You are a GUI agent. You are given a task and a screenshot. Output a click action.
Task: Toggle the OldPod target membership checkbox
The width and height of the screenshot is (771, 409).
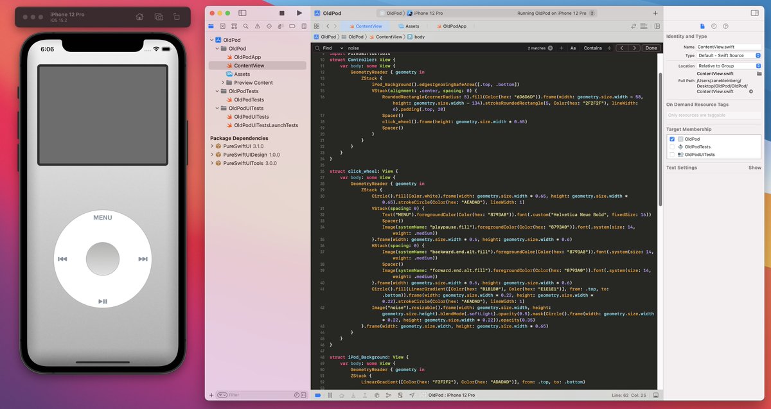[x=672, y=139]
